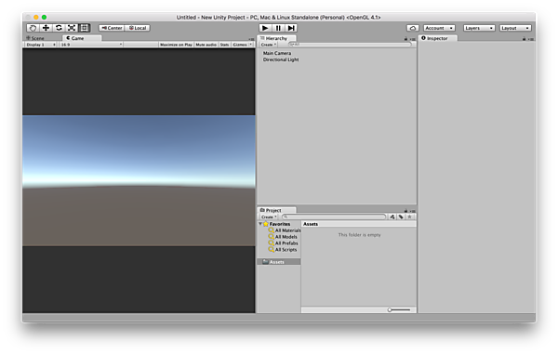Toggle the Project panel lock icon
558x354 pixels.
click(x=405, y=211)
